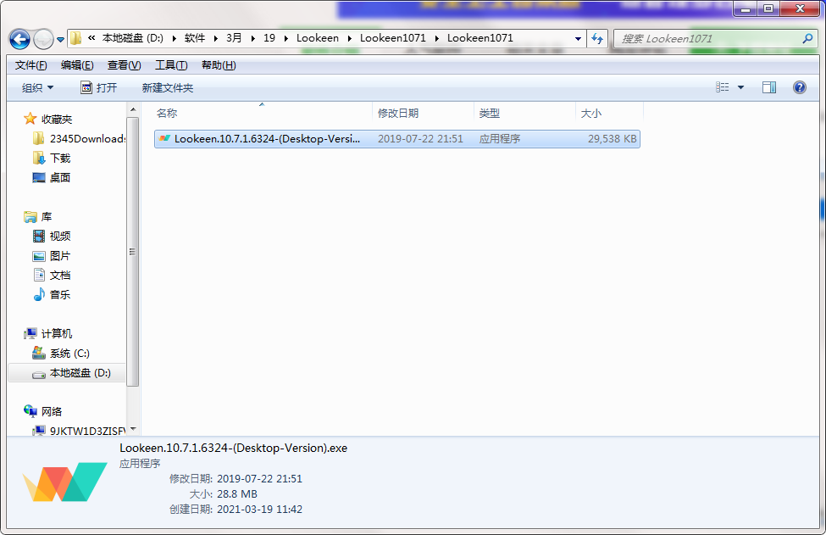The height and width of the screenshot is (535, 826).
Task: Expand arrow after Lookeen in breadcrumb
Action: tap(350, 38)
